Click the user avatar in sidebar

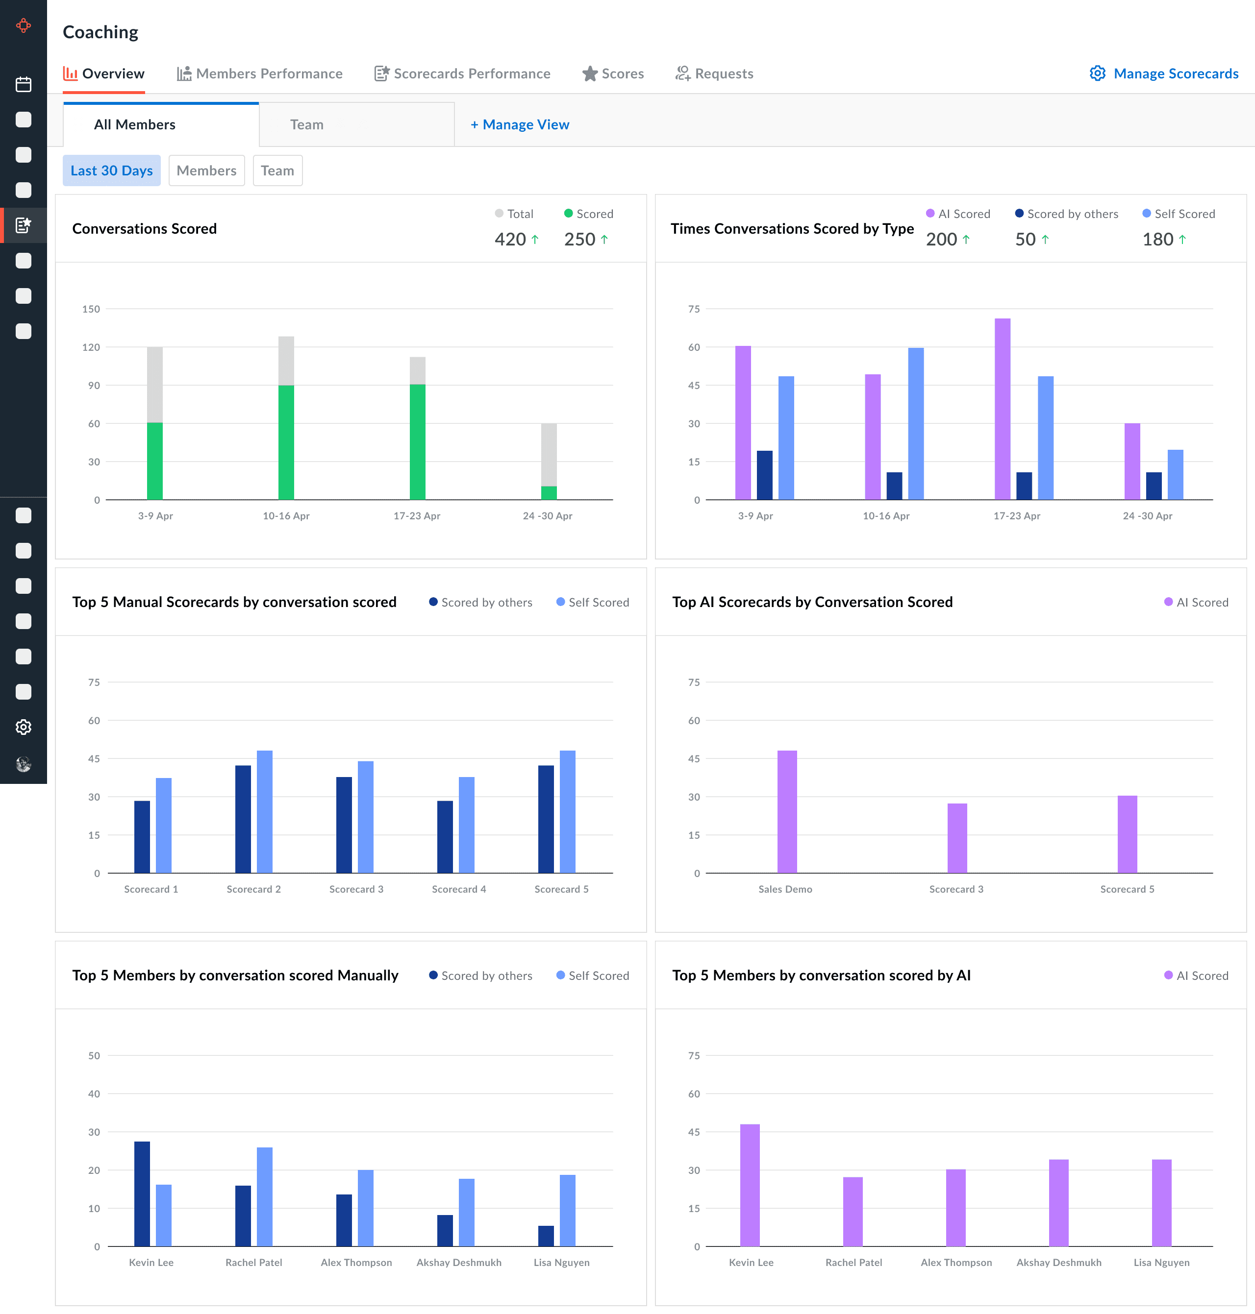(24, 764)
